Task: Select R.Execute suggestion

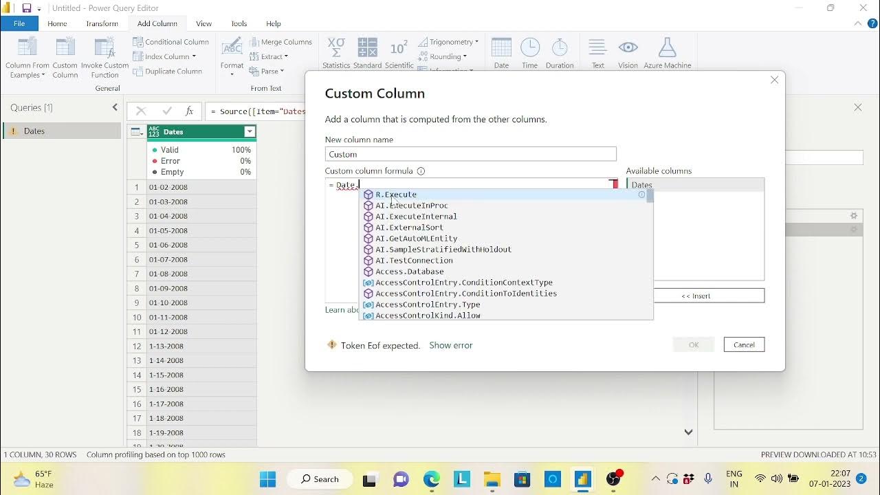Action: pyautogui.click(x=505, y=195)
